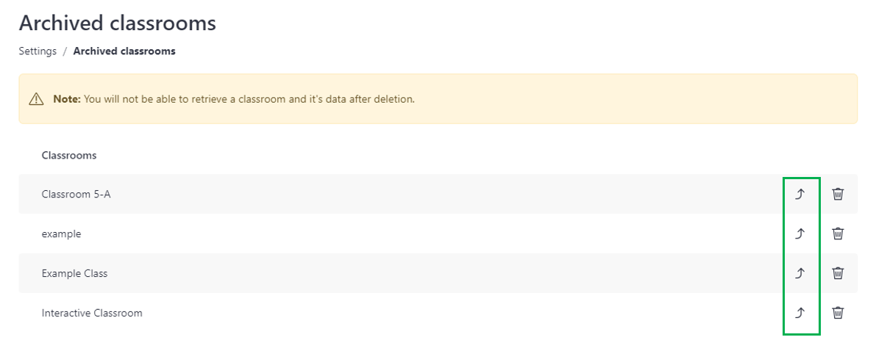This screenshot has width=876, height=351.
Task: Unarchive Example Class via the arrow icon
Action: (800, 273)
